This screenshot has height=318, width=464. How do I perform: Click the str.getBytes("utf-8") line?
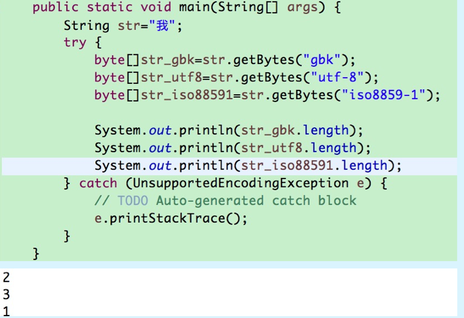click(x=236, y=78)
